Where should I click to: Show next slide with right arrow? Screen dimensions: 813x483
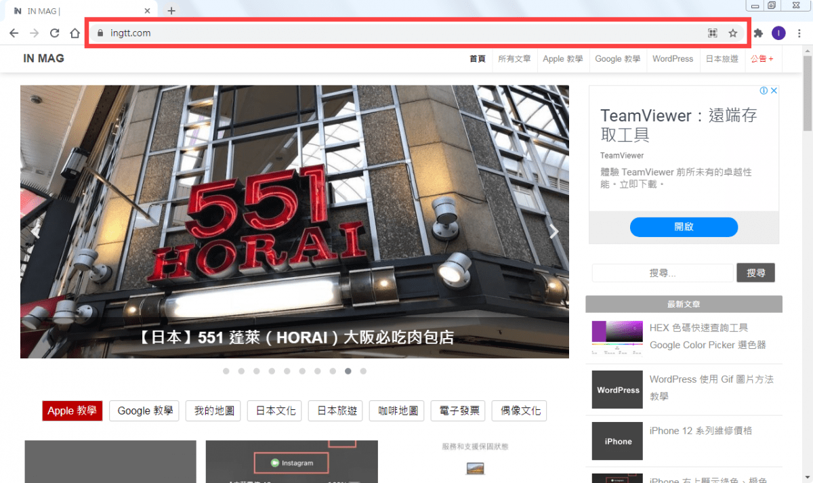[x=554, y=232]
